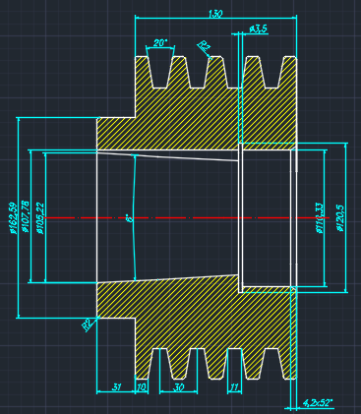The image size is (361, 414).
Task: Click the ø107,78 dimension text
Action: pos(26,216)
